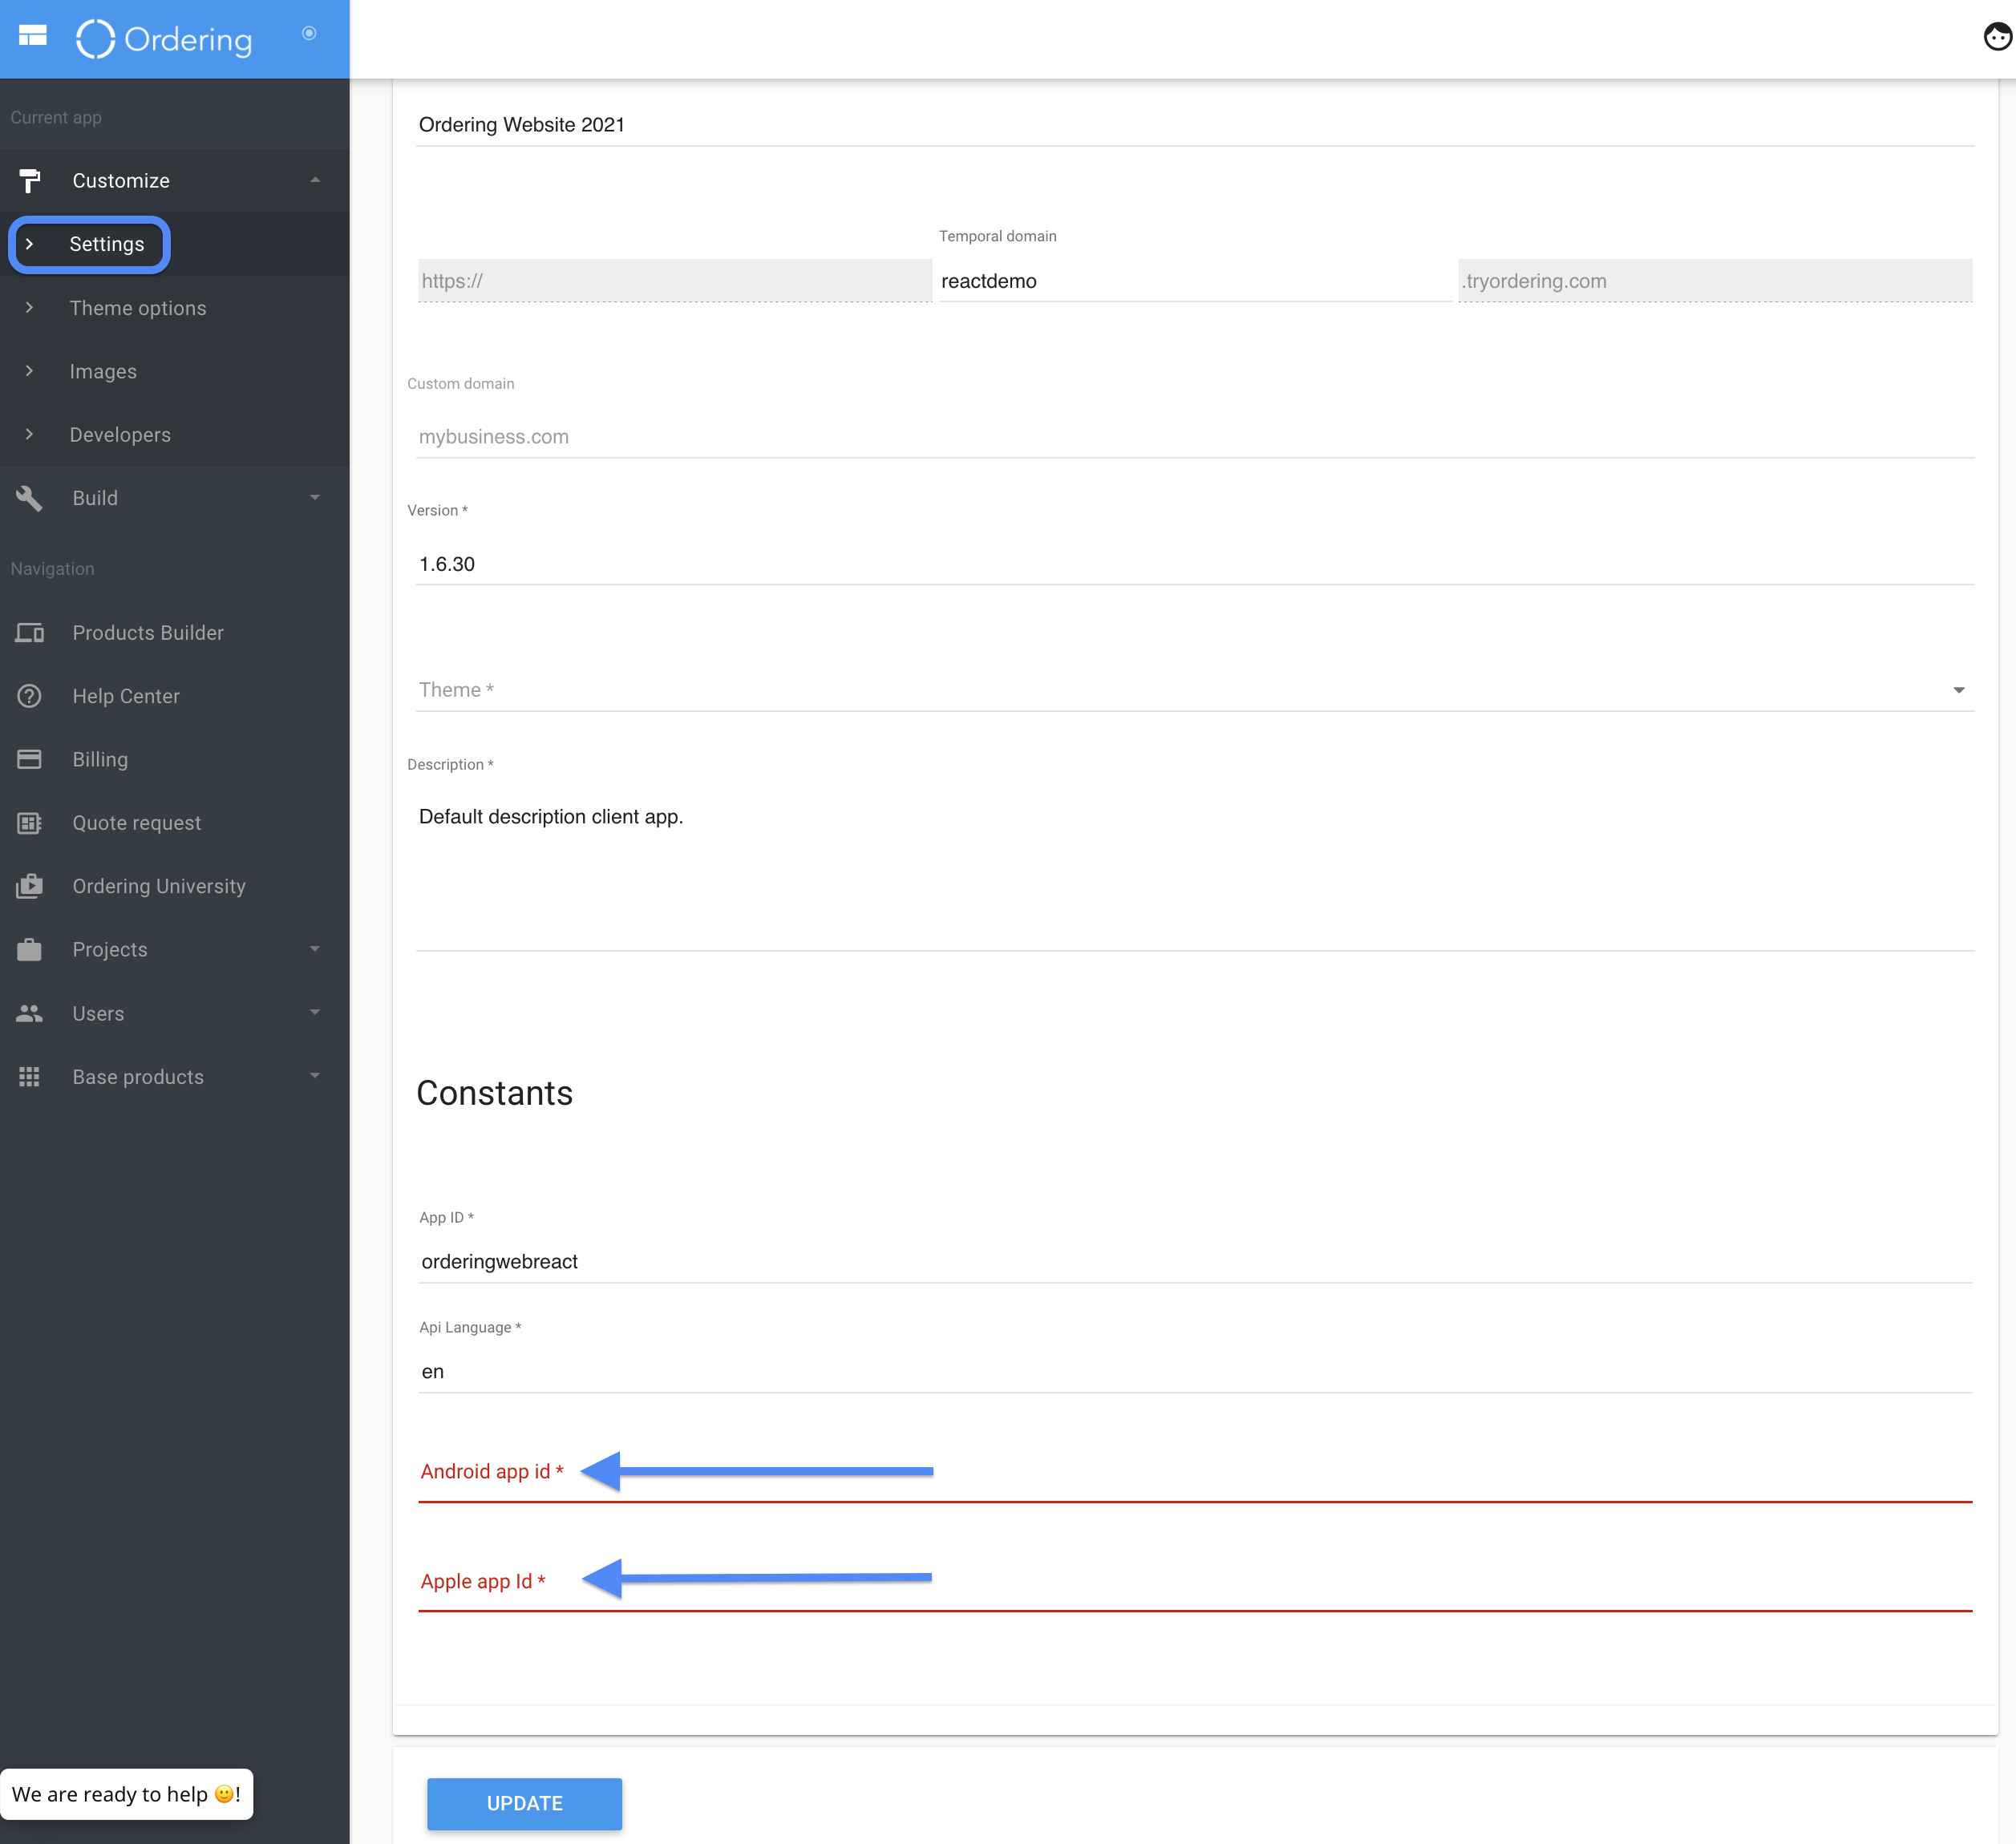Click the Ordering University video icon
Image resolution: width=2016 pixels, height=1844 pixels.
[x=30, y=886]
